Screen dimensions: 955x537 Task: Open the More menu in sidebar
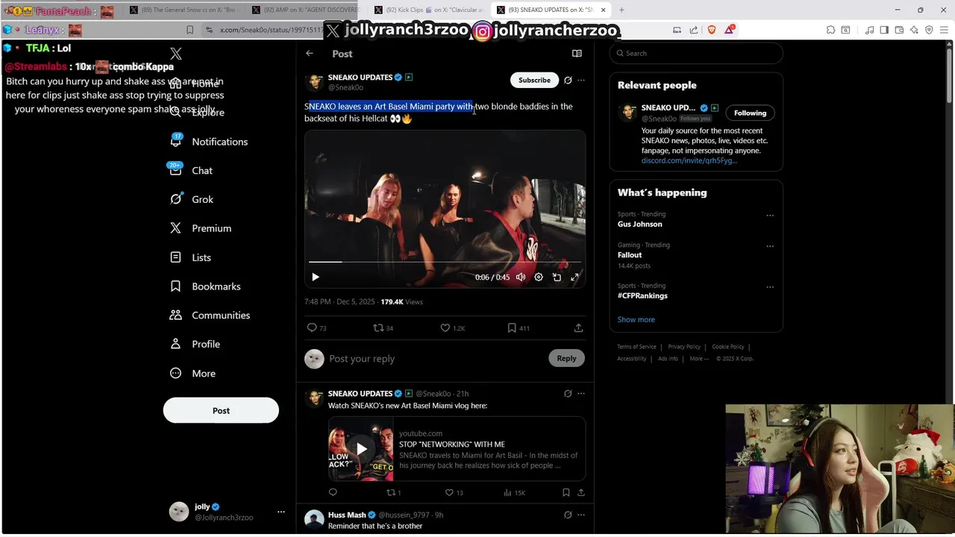point(192,374)
